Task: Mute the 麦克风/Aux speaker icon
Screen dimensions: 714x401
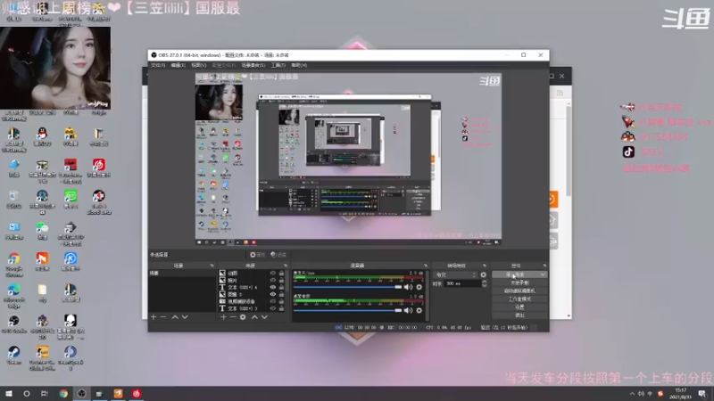Action: tap(408, 287)
